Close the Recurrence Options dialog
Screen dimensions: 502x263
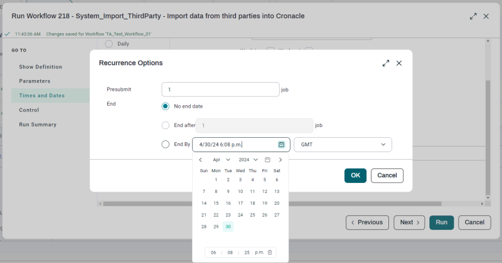pyautogui.click(x=399, y=63)
